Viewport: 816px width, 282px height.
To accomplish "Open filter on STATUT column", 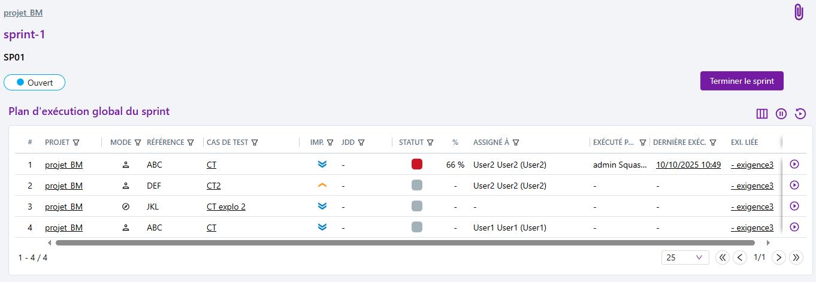I will pyautogui.click(x=430, y=142).
